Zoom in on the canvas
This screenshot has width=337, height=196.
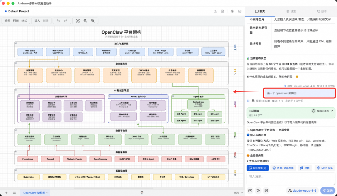point(85,21)
